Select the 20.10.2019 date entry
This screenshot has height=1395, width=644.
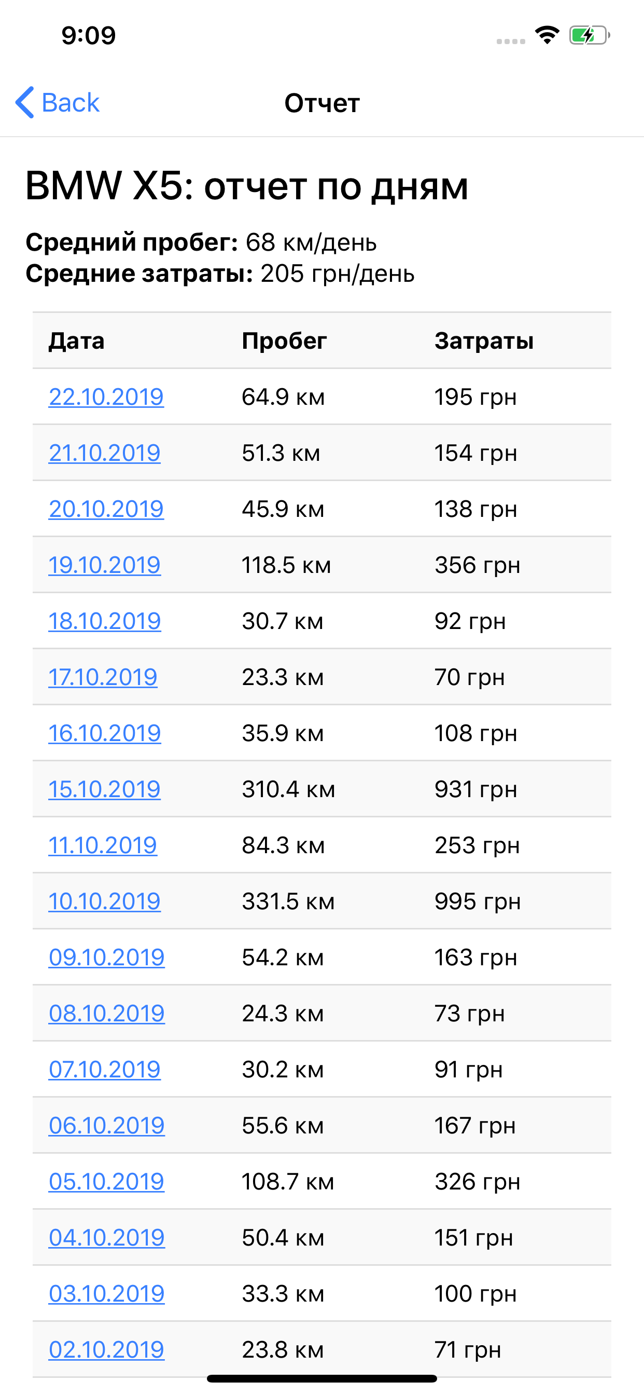(x=106, y=509)
